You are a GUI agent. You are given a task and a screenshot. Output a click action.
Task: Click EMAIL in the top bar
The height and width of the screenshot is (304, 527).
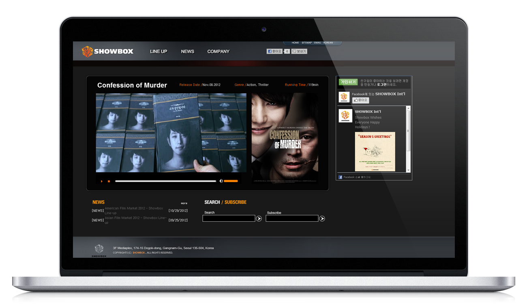click(x=317, y=43)
